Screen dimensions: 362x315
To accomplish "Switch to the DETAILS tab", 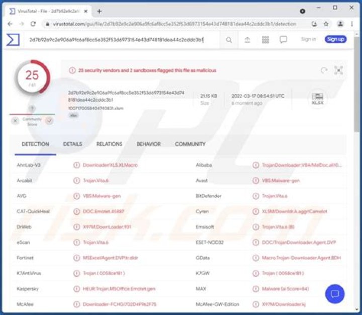I will pos(72,144).
